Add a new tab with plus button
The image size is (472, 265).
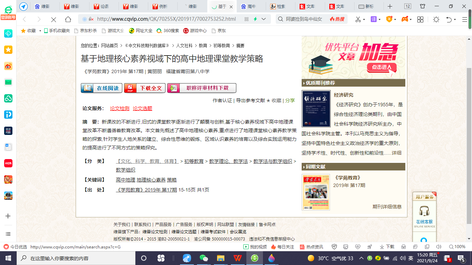tap(390, 6)
